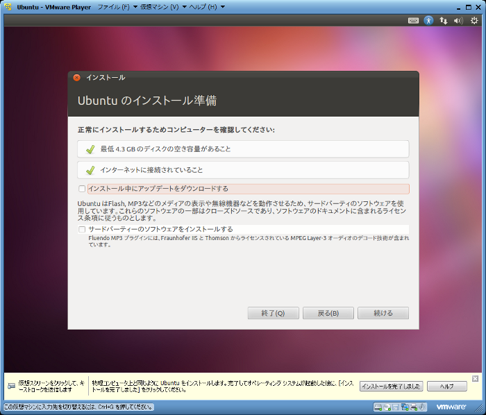The width and height of the screenshot is (486, 415).
Task: Click the 'Ctrl+G' input switch hint in status bar
Action: (78, 407)
